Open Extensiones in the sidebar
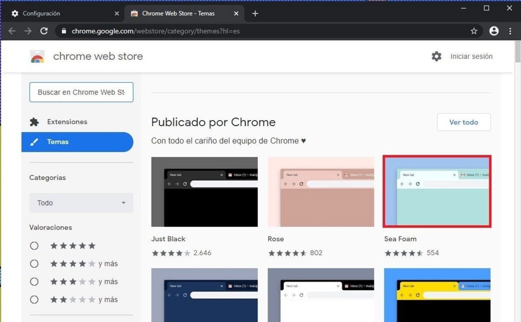Image resolution: width=521 pixels, height=322 pixels. (x=67, y=122)
